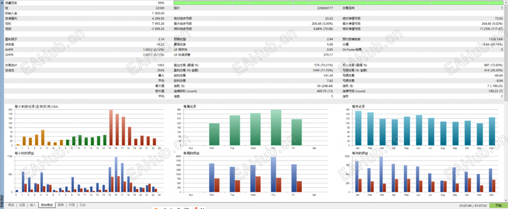The height and width of the screenshot is (209, 508).
Task: Click the 总净盈利 value 4 294.00
Action: click(158, 19)
